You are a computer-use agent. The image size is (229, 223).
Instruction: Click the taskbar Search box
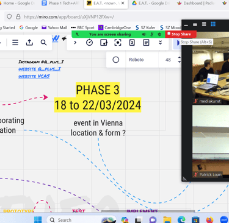coord(81,220)
